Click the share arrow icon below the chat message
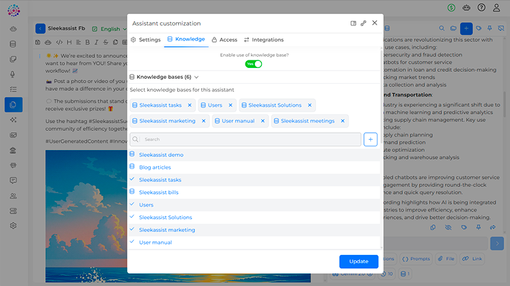 493,228
